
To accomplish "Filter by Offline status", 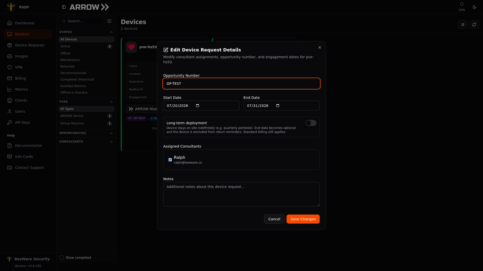I will point(86,53).
